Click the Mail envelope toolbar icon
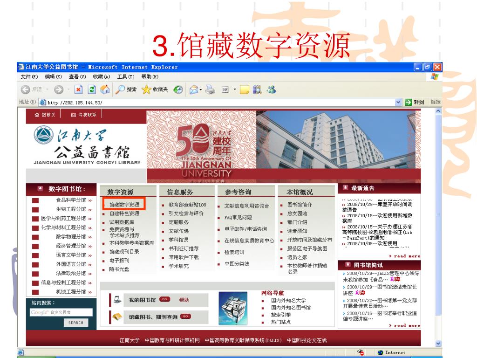Screen dimensions: 477x358 tap(194, 89)
